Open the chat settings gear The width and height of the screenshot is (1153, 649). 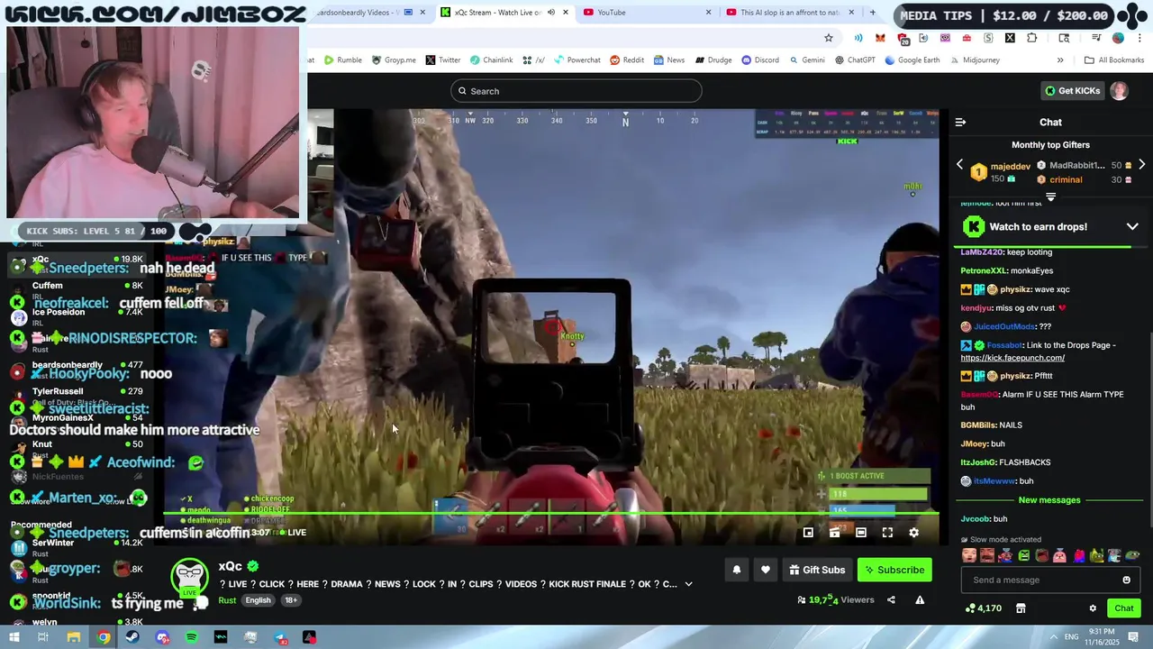coord(1093,608)
